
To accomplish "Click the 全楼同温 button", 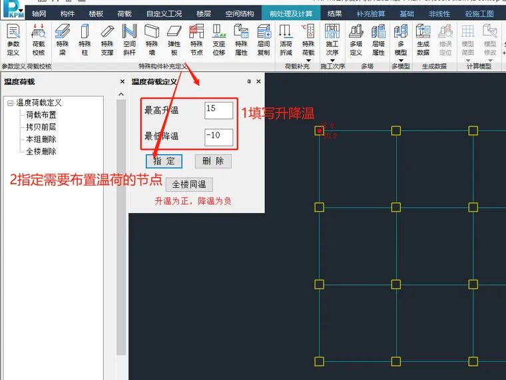I will point(189,184).
